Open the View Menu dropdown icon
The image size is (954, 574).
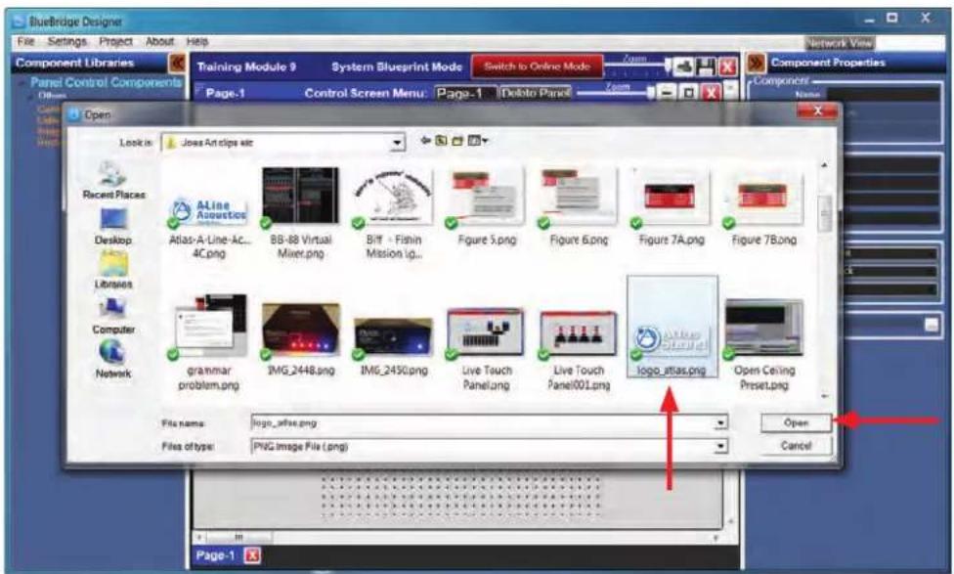point(478,141)
